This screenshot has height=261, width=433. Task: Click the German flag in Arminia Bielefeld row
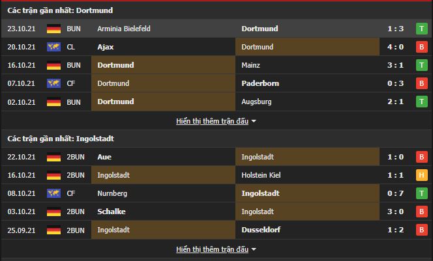click(53, 29)
